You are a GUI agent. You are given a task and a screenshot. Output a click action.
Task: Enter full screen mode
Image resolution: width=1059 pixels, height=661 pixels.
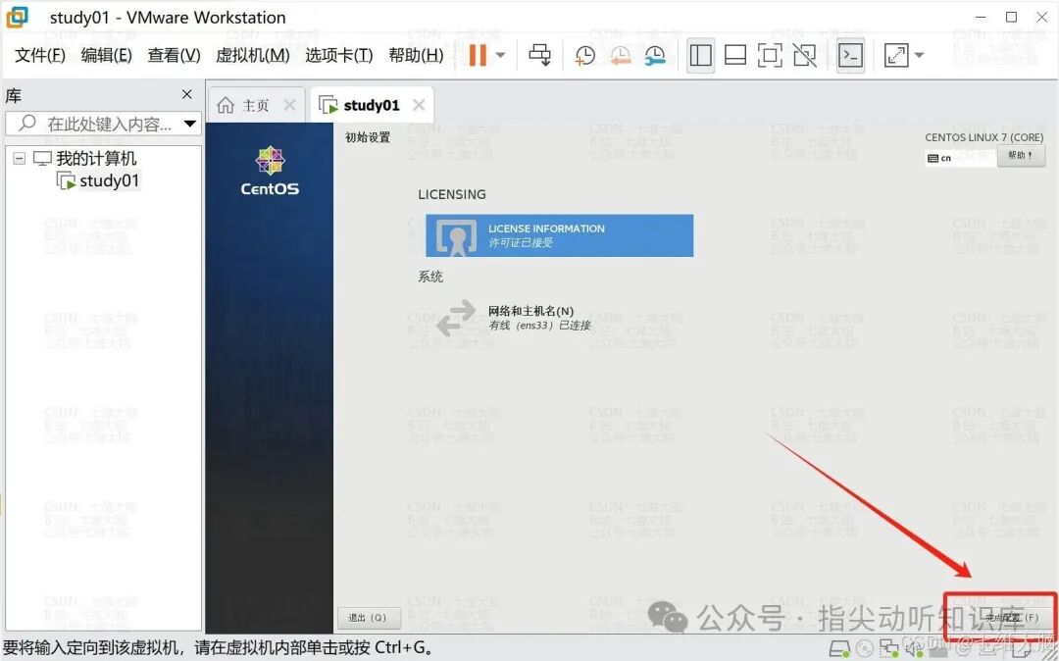[770, 55]
